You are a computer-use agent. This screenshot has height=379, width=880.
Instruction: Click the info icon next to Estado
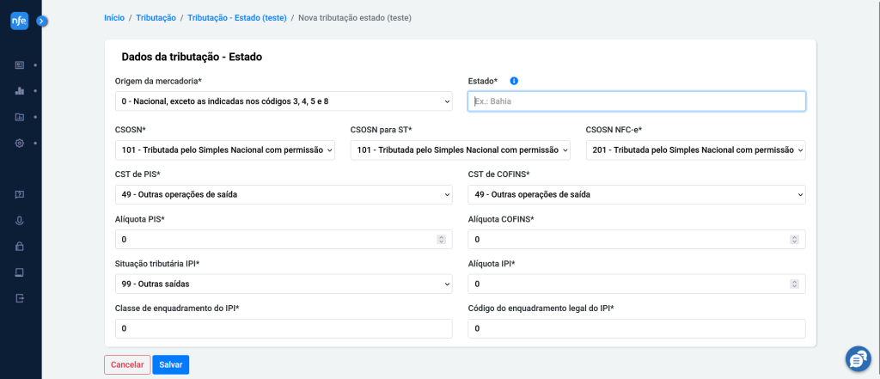coord(514,81)
